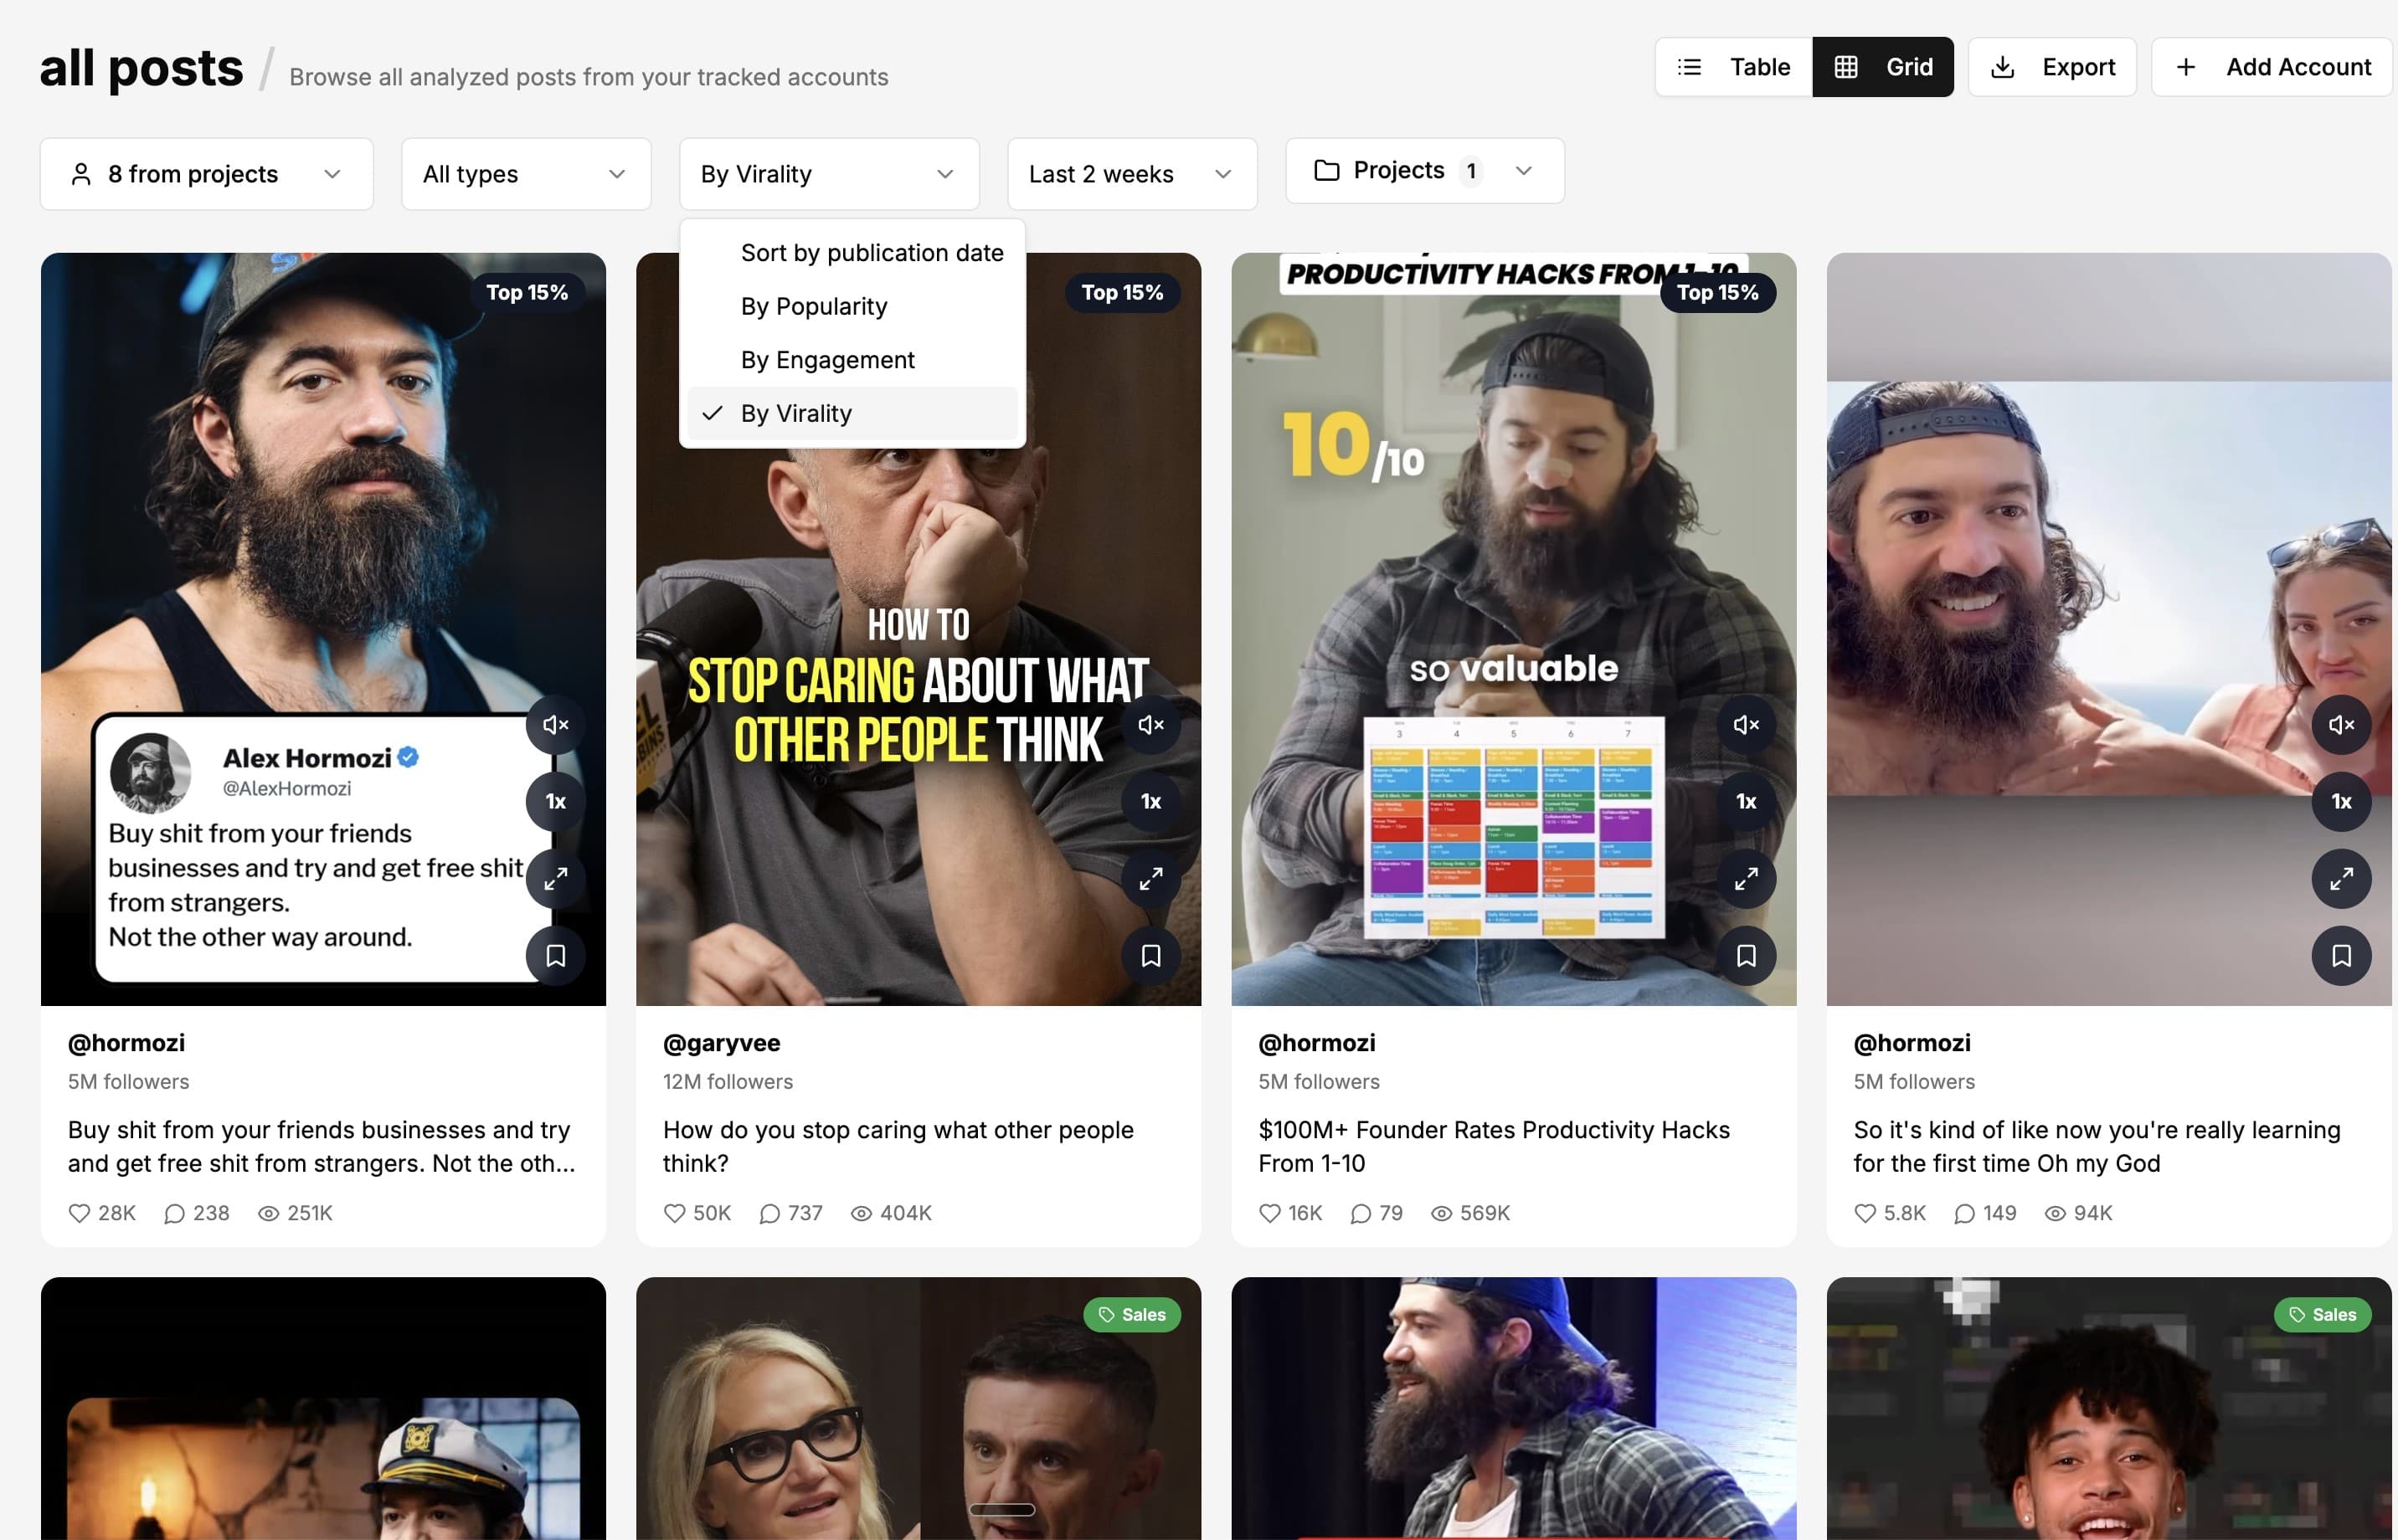Click Sales tag on the two-person interview card

coord(1133,1315)
